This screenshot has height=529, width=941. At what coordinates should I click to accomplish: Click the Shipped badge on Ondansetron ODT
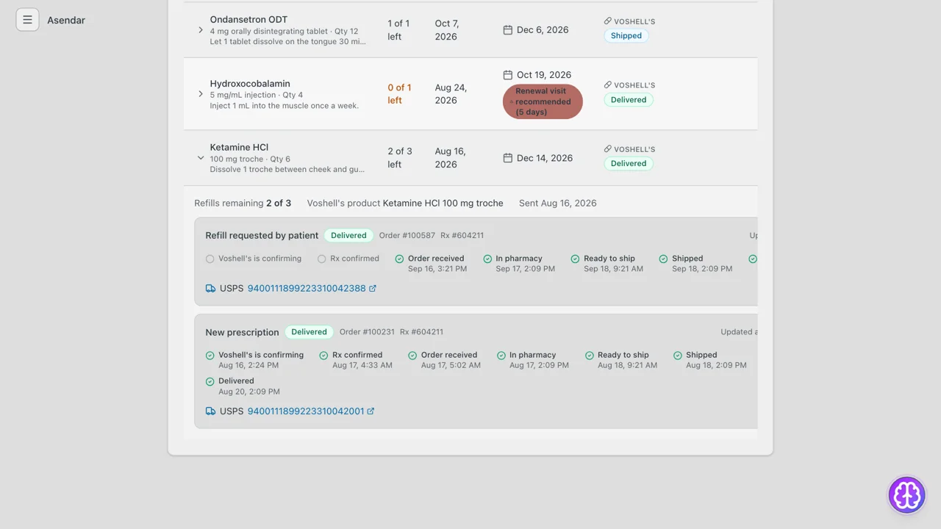[x=626, y=35]
